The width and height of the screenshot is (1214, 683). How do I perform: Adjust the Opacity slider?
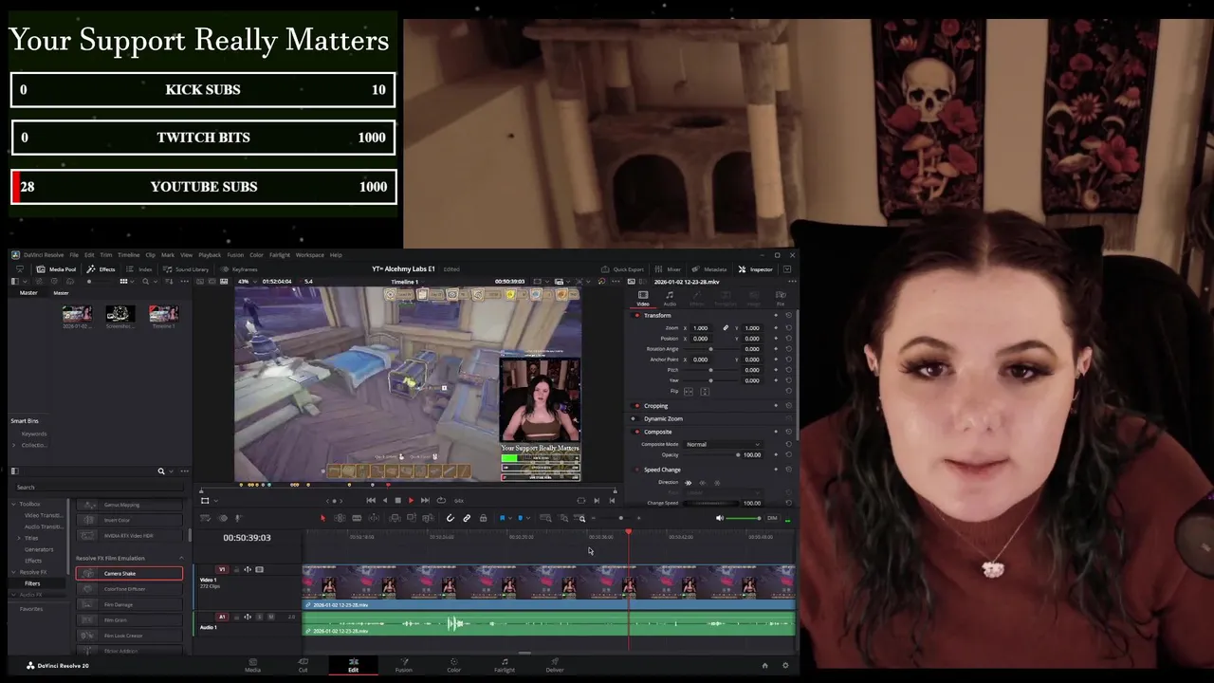pyautogui.click(x=712, y=454)
